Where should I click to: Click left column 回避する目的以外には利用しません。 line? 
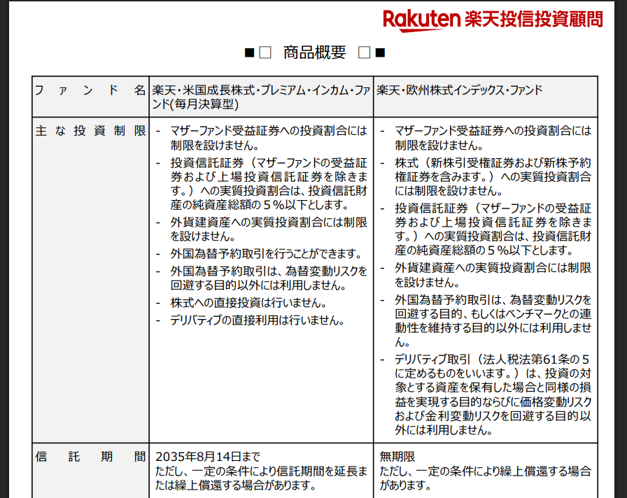(x=258, y=285)
